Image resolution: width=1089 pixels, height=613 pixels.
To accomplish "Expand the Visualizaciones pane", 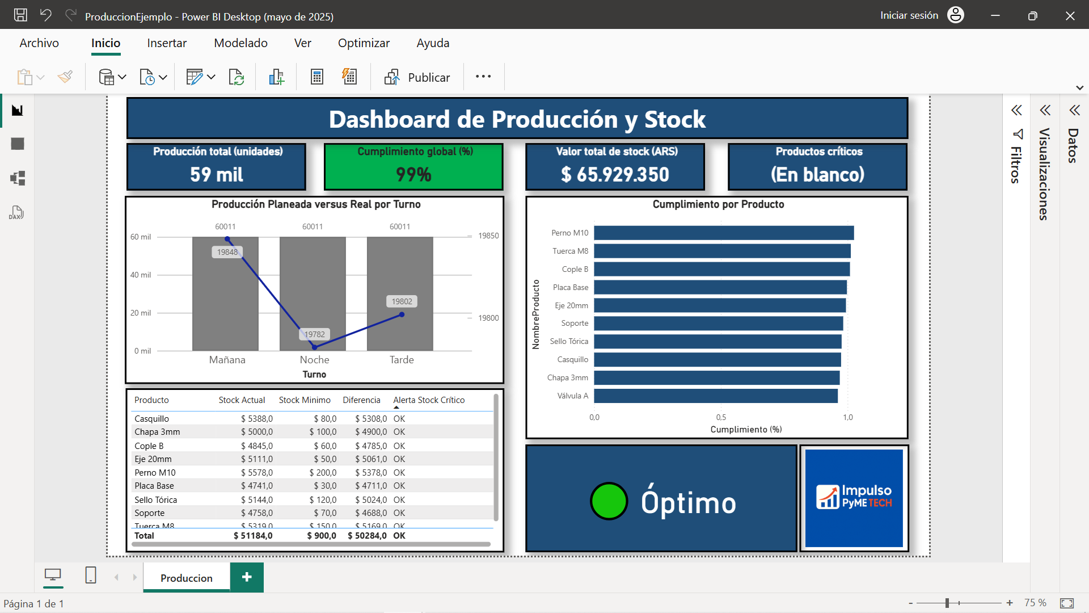I will 1045,110.
